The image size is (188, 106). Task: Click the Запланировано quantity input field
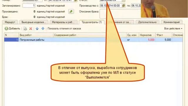click(29, 6)
